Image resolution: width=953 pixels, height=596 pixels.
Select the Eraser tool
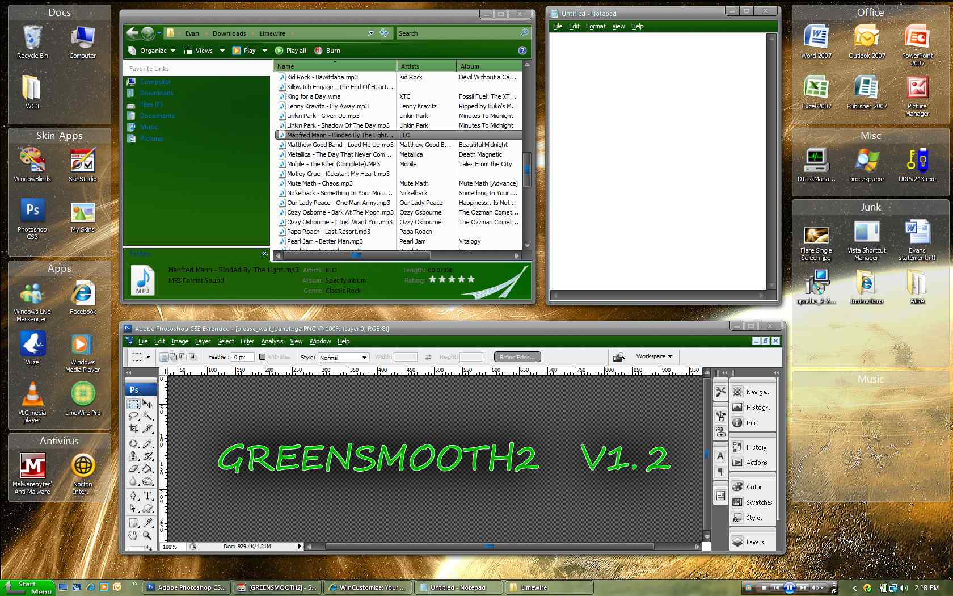point(134,468)
